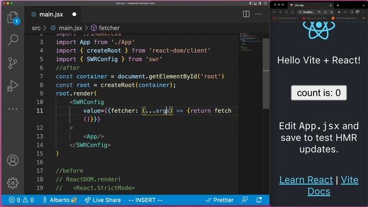Open the browser side panel icon
Viewport: 368px width, 207px height.
point(351,12)
